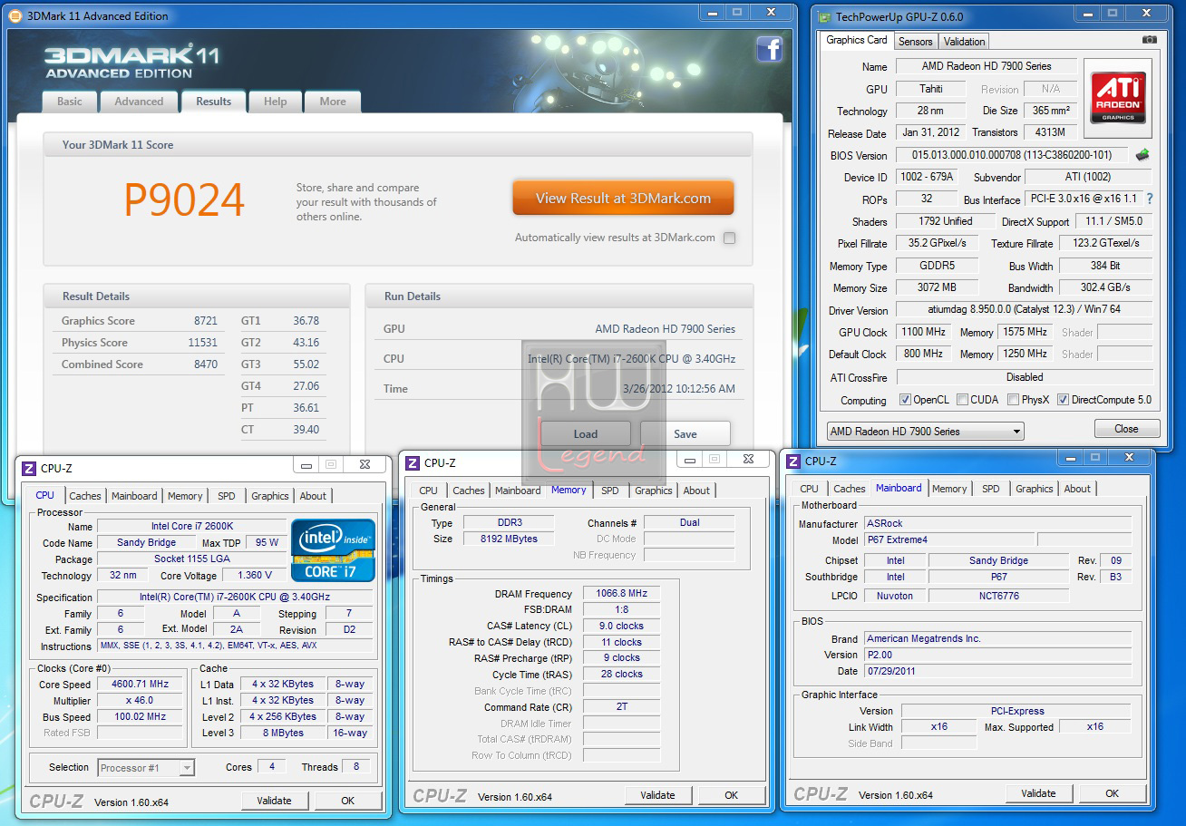The height and width of the screenshot is (826, 1186).
Task: Click the ATI Radeon logo in GPU-Z
Action: (1117, 99)
